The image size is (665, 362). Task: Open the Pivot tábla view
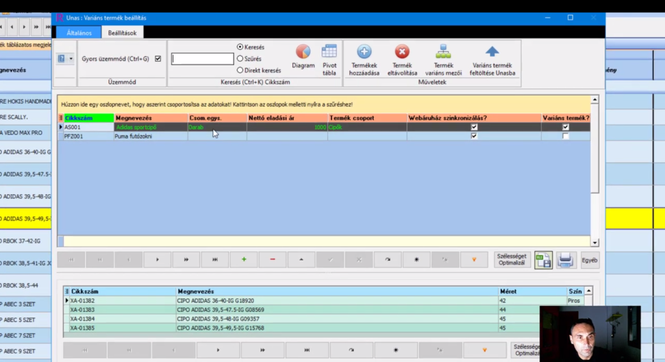click(x=329, y=53)
